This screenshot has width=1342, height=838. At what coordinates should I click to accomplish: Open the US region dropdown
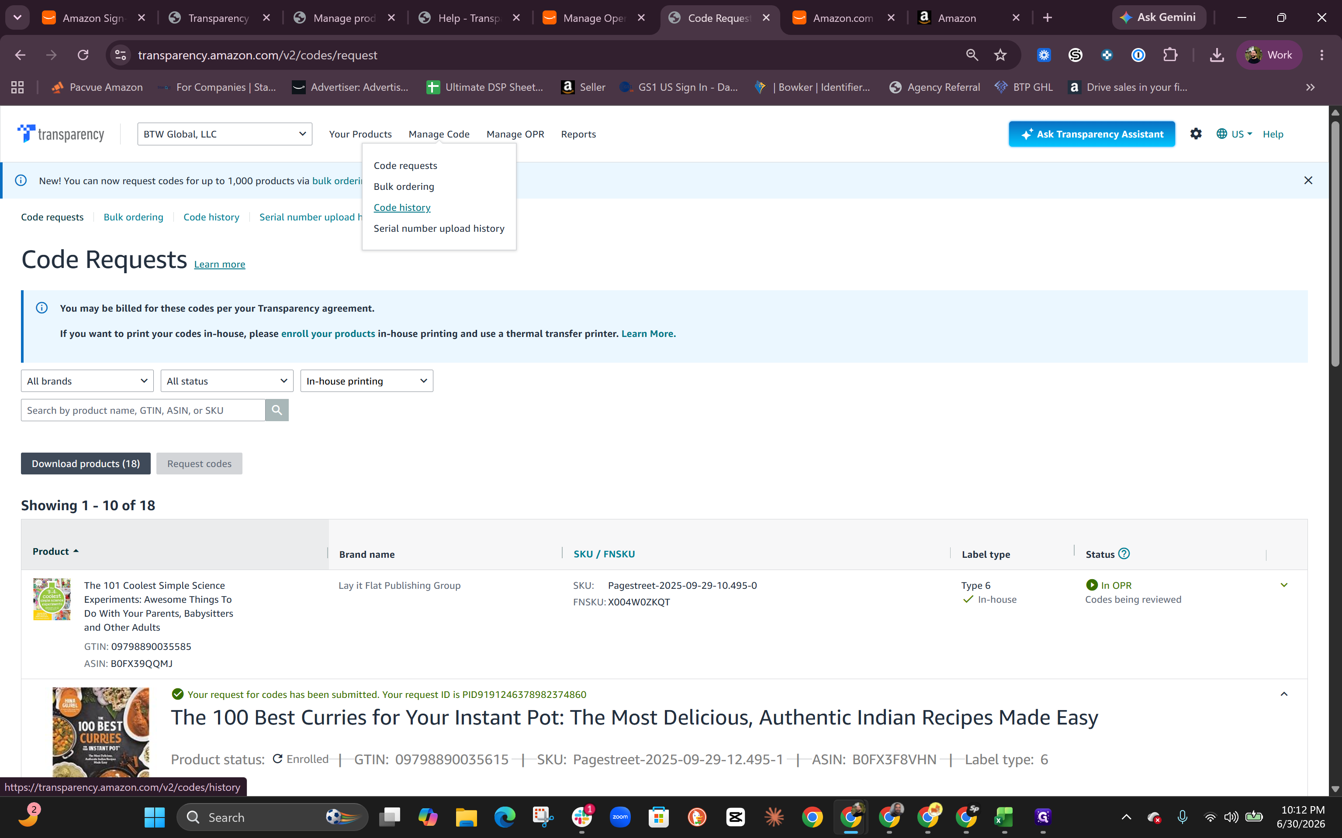click(1234, 134)
